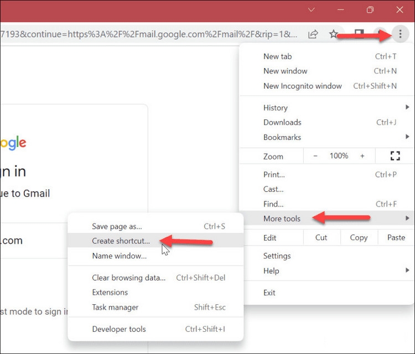Restore down the Chrome window
415x354 pixels.
370,10
